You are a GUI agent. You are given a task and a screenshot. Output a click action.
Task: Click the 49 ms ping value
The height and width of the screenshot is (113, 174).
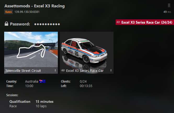(167, 12)
